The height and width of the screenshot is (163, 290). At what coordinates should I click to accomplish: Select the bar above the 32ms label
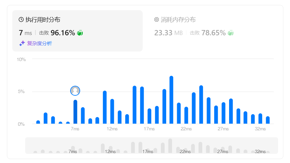260,118
